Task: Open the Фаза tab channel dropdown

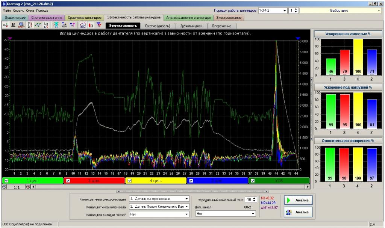Action: [159, 214]
